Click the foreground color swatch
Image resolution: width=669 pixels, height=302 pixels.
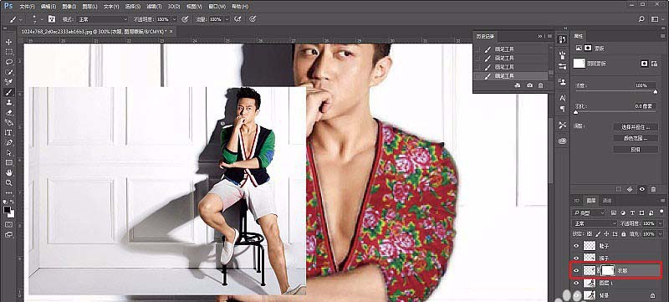pos(7,210)
